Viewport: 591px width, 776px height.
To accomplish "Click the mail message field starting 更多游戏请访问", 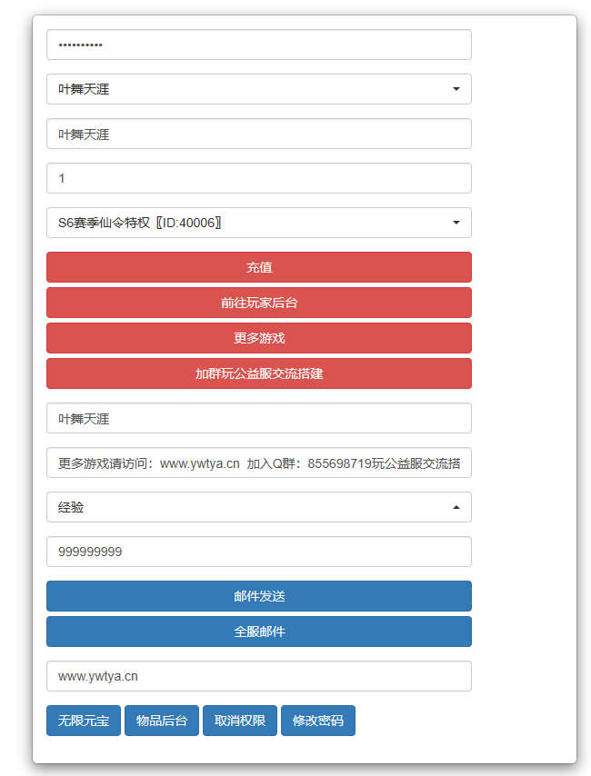I will (258, 463).
